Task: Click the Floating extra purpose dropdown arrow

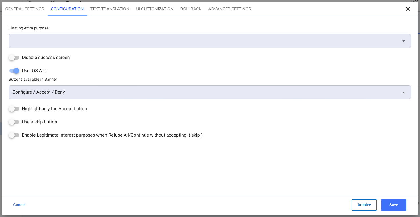Action: pyautogui.click(x=403, y=41)
